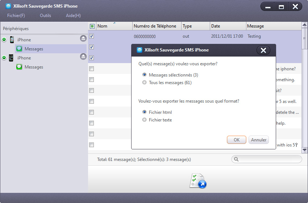Select 'Messages sélectionnés (3)' radio option
Viewport: 308px width, 203px height.
click(x=144, y=75)
